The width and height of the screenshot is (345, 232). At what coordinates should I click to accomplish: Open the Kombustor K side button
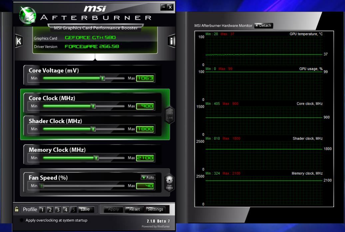click(19, 41)
